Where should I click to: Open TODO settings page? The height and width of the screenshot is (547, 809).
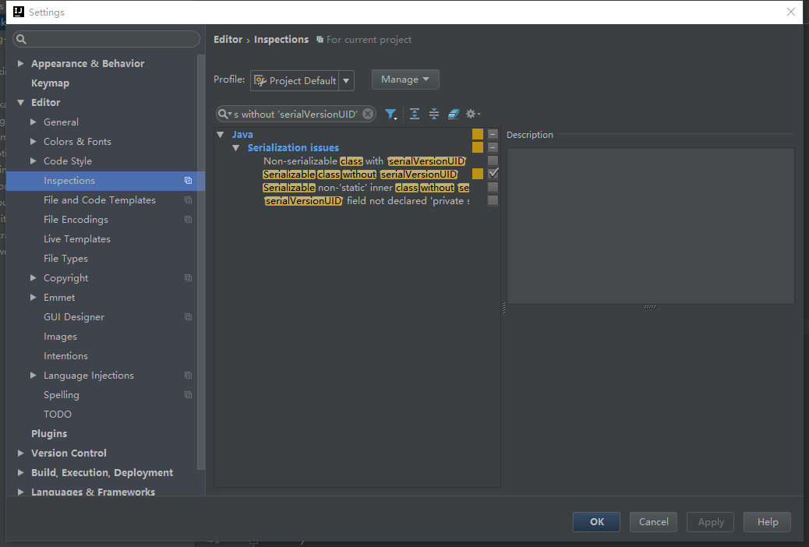click(x=57, y=415)
